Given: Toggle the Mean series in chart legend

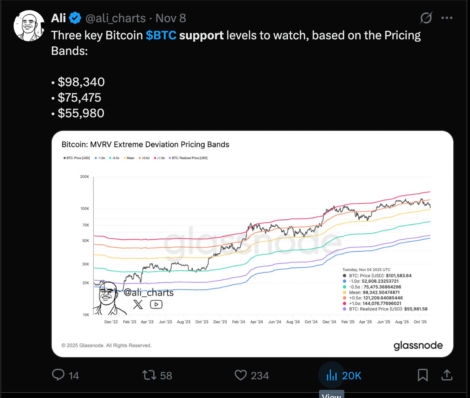Looking at the screenshot, I should click(x=130, y=158).
